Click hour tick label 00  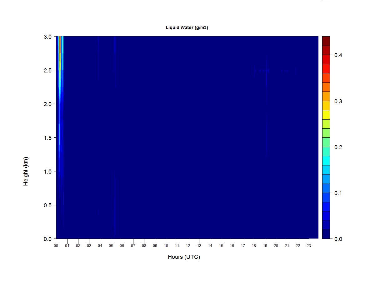(x=56, y=246)
